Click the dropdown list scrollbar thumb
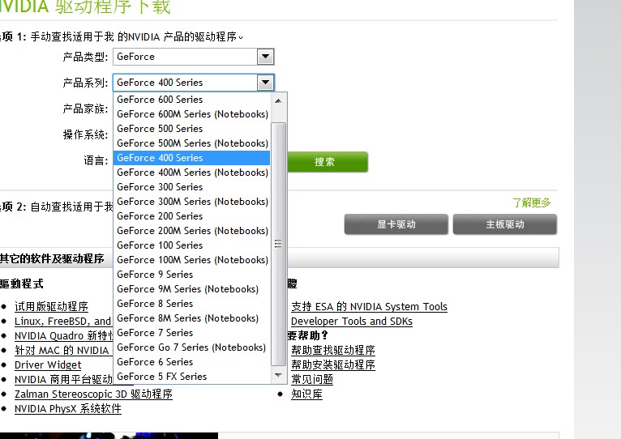The height and width of the screenshot is (439, 621). click(278, 245)
